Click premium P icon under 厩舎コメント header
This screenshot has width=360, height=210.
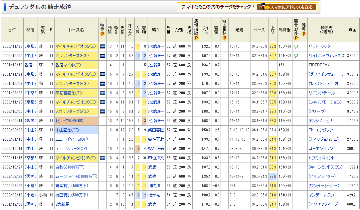[296, 34]
